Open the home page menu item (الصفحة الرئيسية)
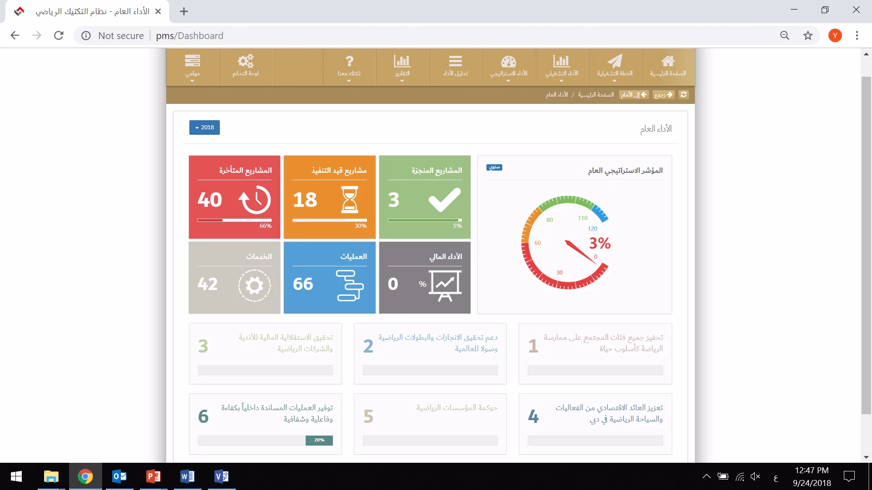 pyautogui.click(x=668, y=66)
